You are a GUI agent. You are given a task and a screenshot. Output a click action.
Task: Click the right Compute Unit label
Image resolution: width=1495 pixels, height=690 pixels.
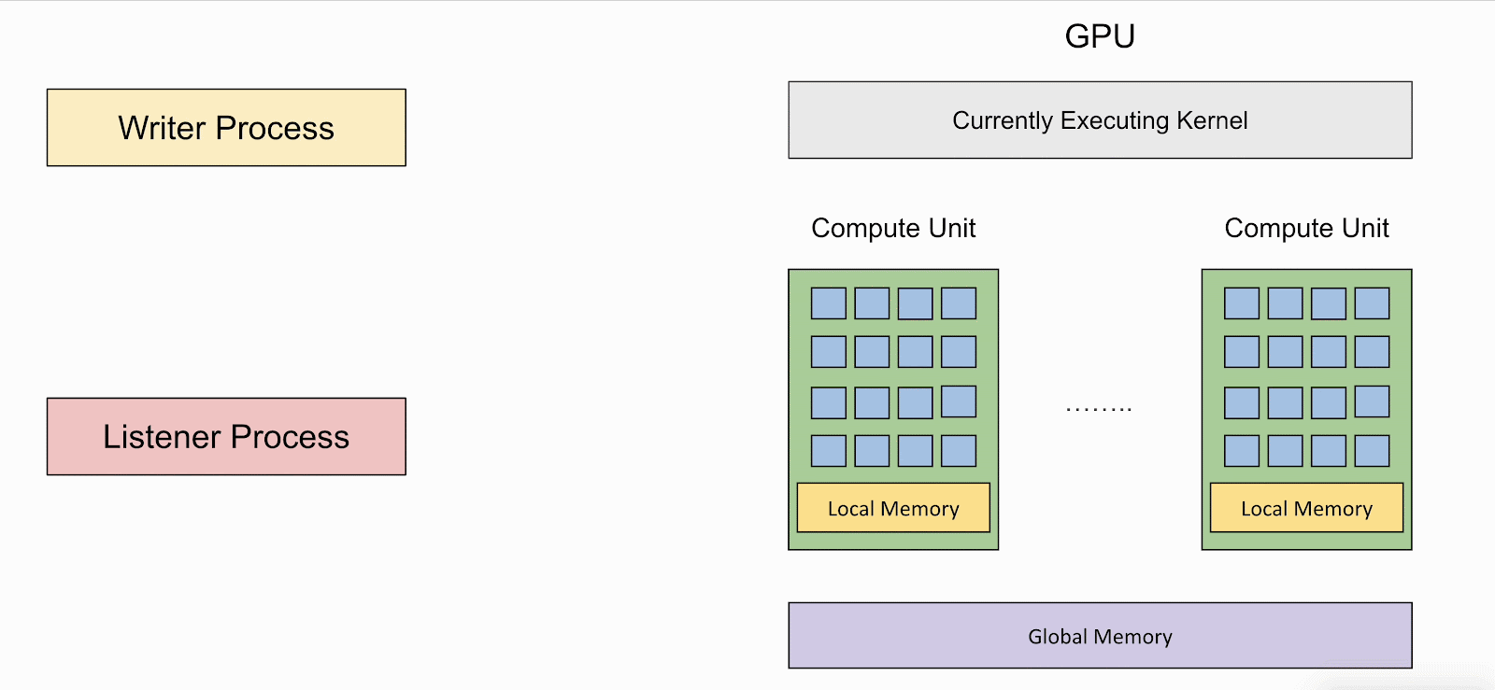[1306, 228]
